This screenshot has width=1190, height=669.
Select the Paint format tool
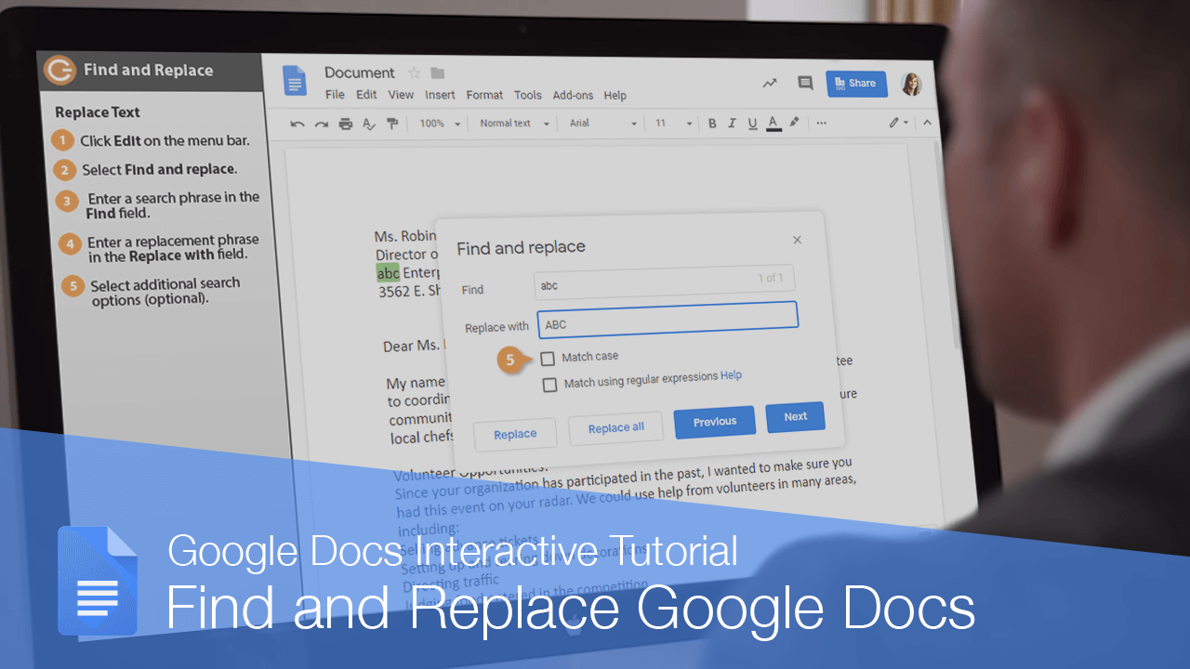(392, 123)
